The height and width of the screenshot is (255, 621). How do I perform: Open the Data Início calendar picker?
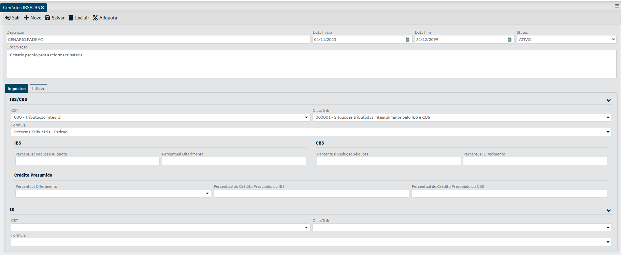407,40
